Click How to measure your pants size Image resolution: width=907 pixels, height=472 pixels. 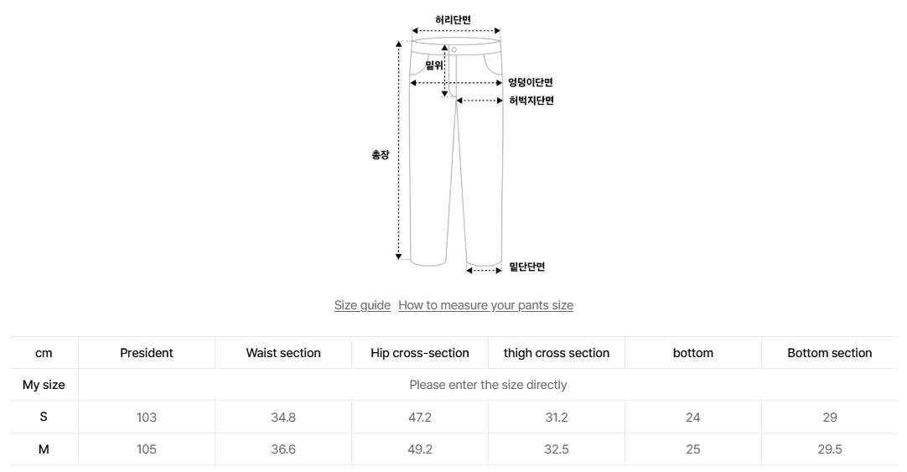pyautogui.click(x=485, y=305)
